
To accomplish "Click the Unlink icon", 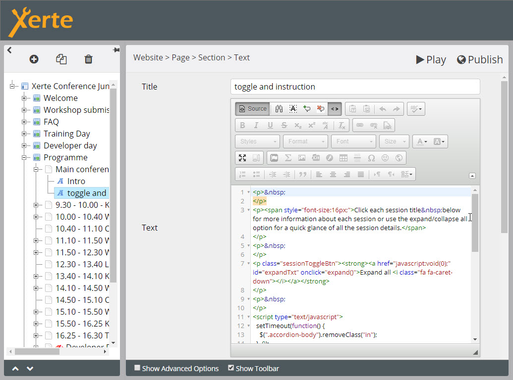I will point(374,125).
